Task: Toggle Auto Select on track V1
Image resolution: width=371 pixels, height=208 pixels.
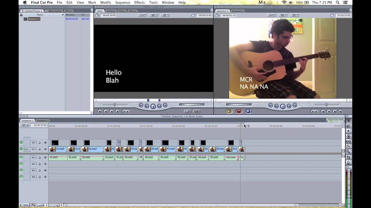Action: 45,149
